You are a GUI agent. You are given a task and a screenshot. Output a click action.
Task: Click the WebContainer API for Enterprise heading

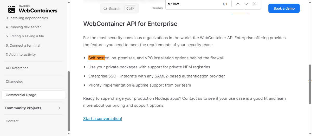[130, 24]
